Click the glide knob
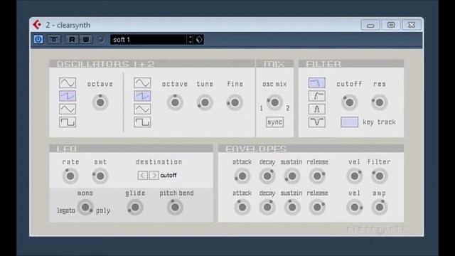 [x=135, y=207]
